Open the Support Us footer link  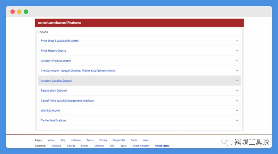119,140
